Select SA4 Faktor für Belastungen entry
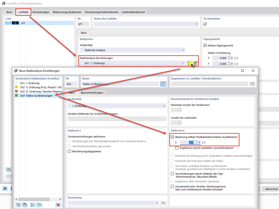The height and width of the screenshot is (209, 279). point(38,96)
